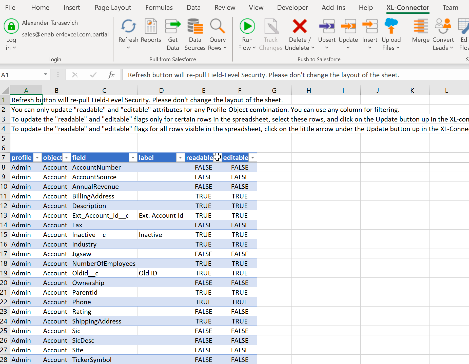Switch to the Insert ribbon tab
Viewport: 469px width, 364px height.
(x=72, y=8)
